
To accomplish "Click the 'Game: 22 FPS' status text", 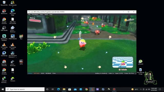I will (119, 73).
